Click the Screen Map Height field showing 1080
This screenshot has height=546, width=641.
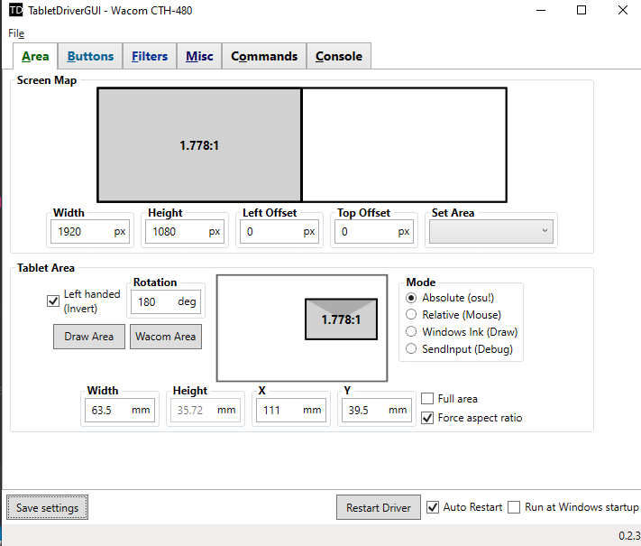pyautogui.click(x=185, y=232)
